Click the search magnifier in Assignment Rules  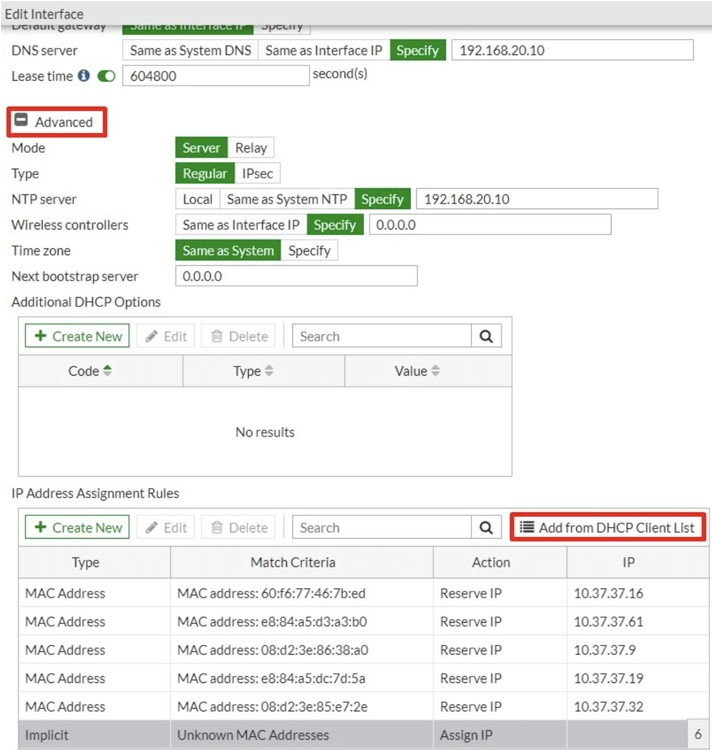(x=486, y=528)
